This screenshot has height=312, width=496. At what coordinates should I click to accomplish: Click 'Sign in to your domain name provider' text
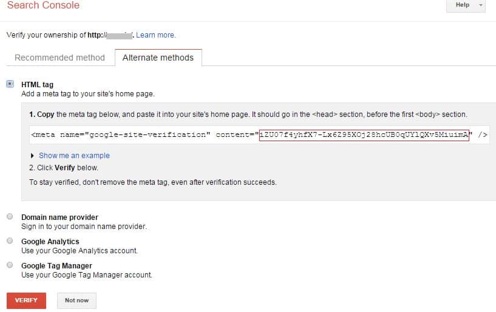pos(84,227)
